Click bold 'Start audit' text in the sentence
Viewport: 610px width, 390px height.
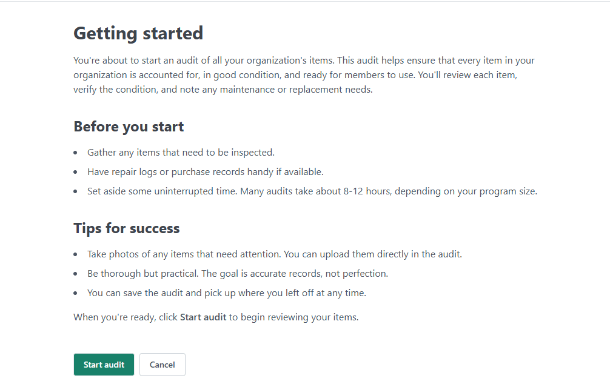[x=203, y=317]
